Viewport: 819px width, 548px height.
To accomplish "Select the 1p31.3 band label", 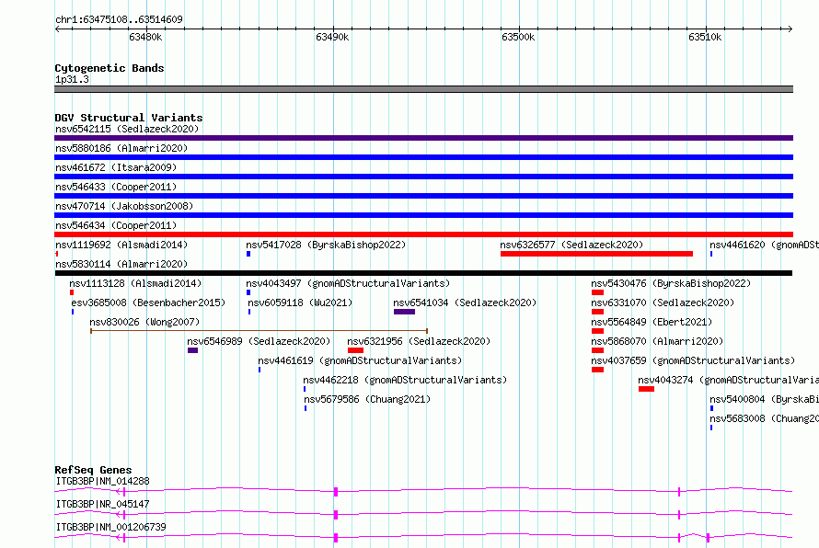I will (72, 79).
